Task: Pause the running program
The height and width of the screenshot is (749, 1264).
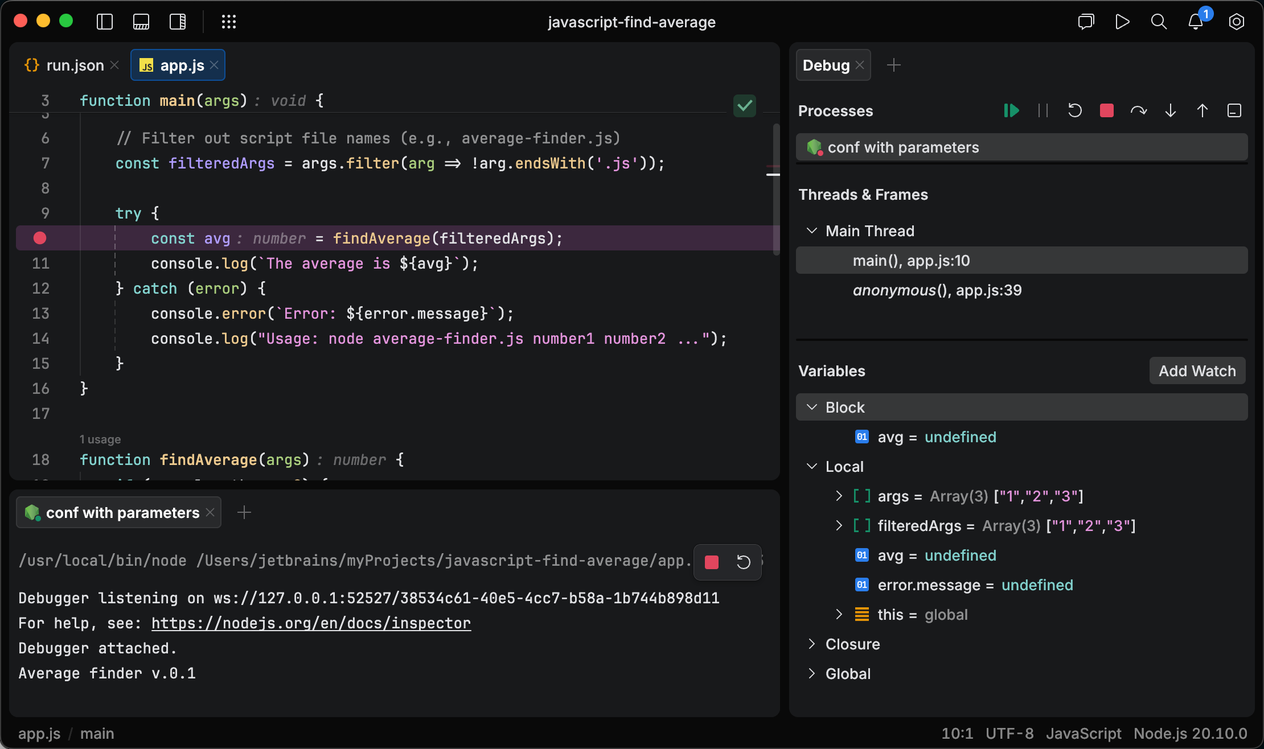Action: point(1043,110)
